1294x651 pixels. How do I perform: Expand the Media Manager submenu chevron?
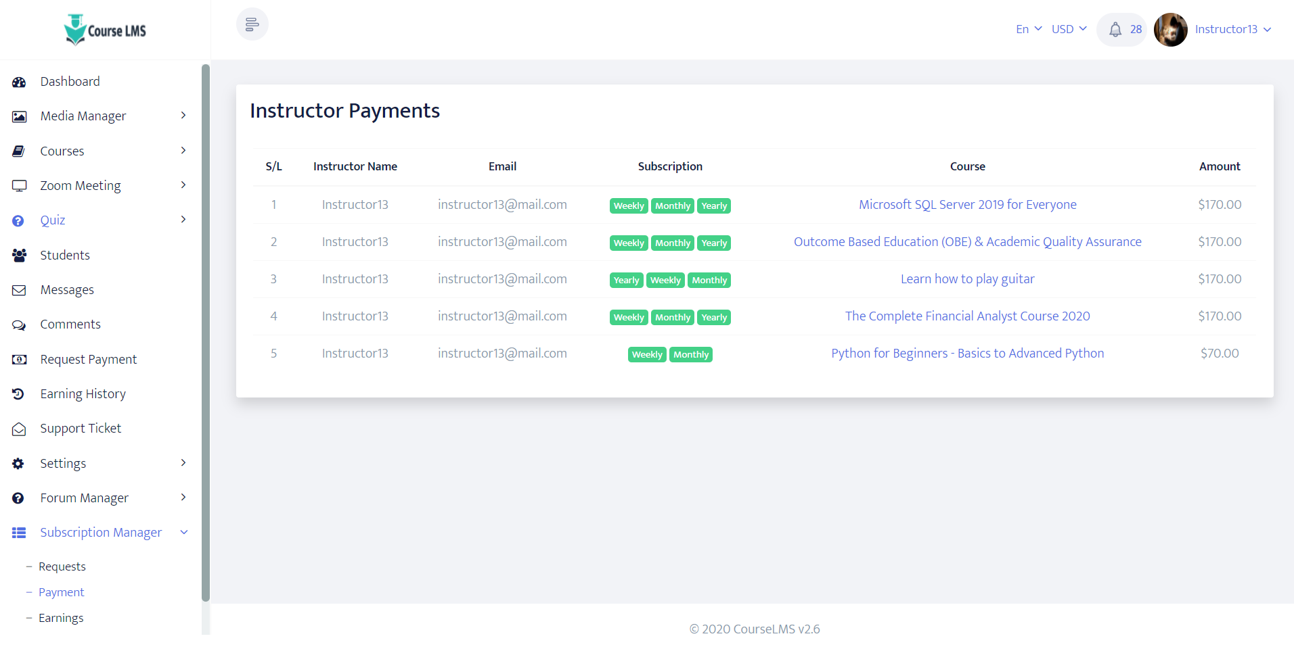(x=183, y=116)
